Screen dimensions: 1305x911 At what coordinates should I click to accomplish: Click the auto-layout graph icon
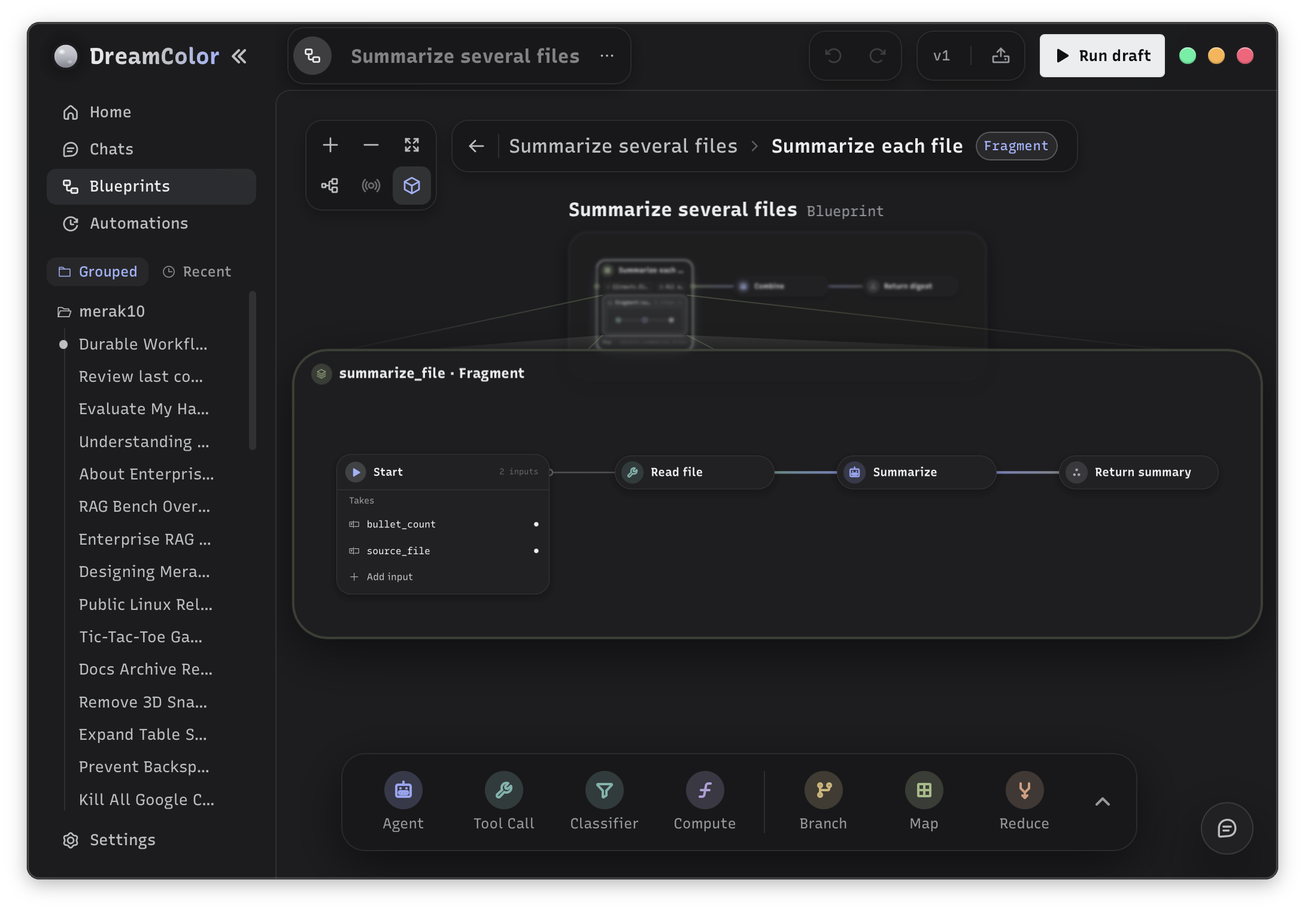pyautogui.click(x=330, y=186)
